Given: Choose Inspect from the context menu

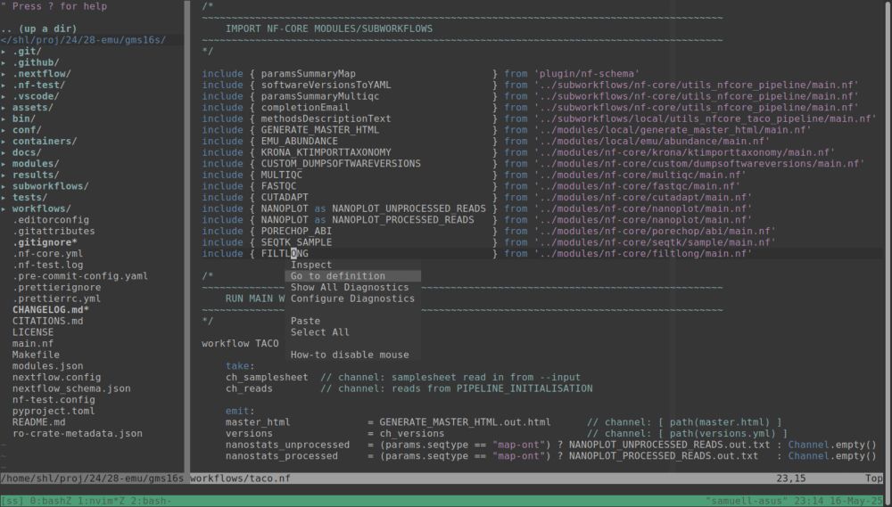Looking at the screenshot, I should point(311,265).
